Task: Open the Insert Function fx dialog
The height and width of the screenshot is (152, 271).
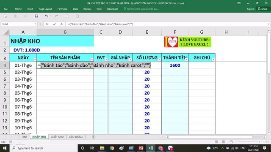Action: click(x=61, y=24)
